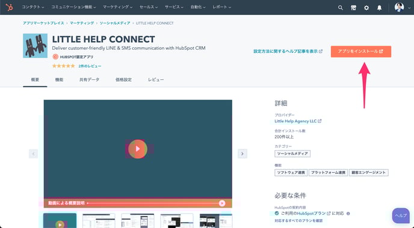
Task: Click the 顧客エンゲージメント feature tag
Action: [x=369, y=173]
